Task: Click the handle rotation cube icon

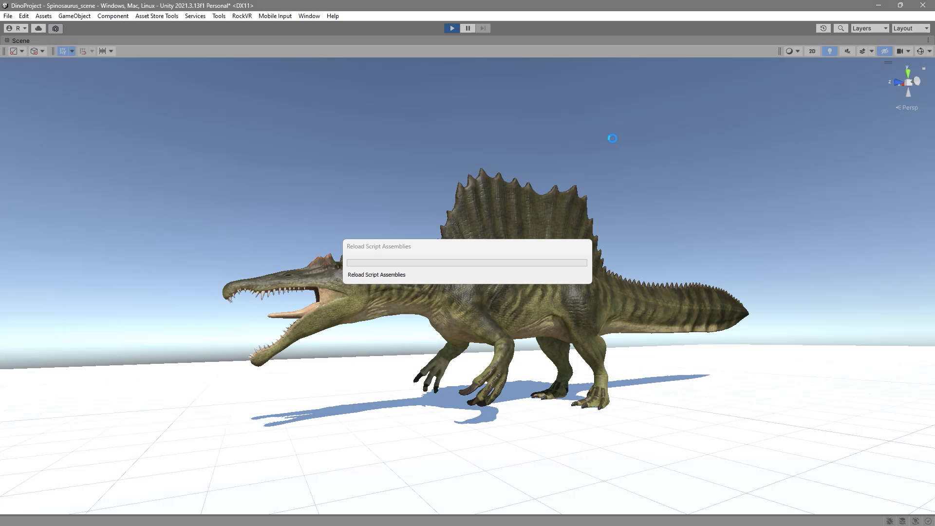Action: 34,51
